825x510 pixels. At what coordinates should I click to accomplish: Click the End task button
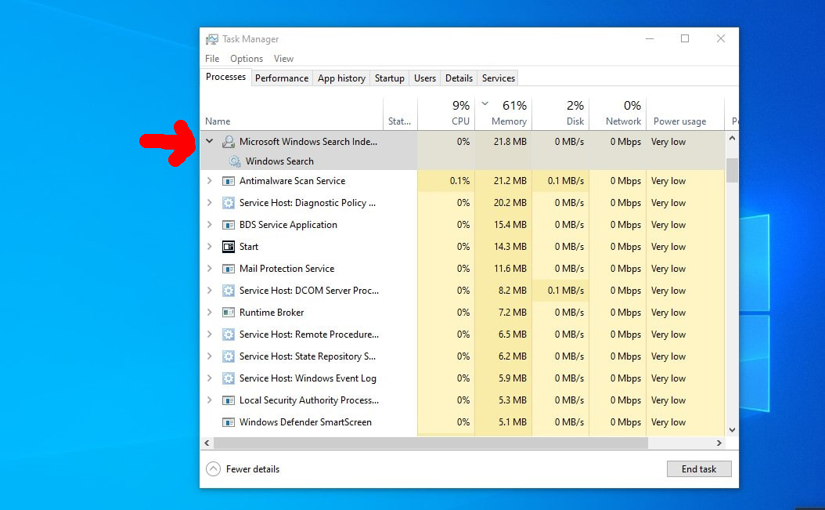pyautogui.click(x=699, y=469)
